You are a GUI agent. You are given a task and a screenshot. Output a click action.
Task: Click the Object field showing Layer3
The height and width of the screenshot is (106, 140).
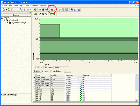(x=61, y=67)
